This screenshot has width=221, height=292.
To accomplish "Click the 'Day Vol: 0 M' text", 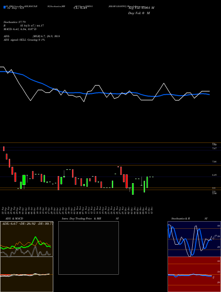I will tap(139, 13).
